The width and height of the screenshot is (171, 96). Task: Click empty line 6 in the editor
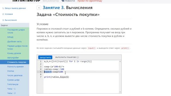coord(81,74)
